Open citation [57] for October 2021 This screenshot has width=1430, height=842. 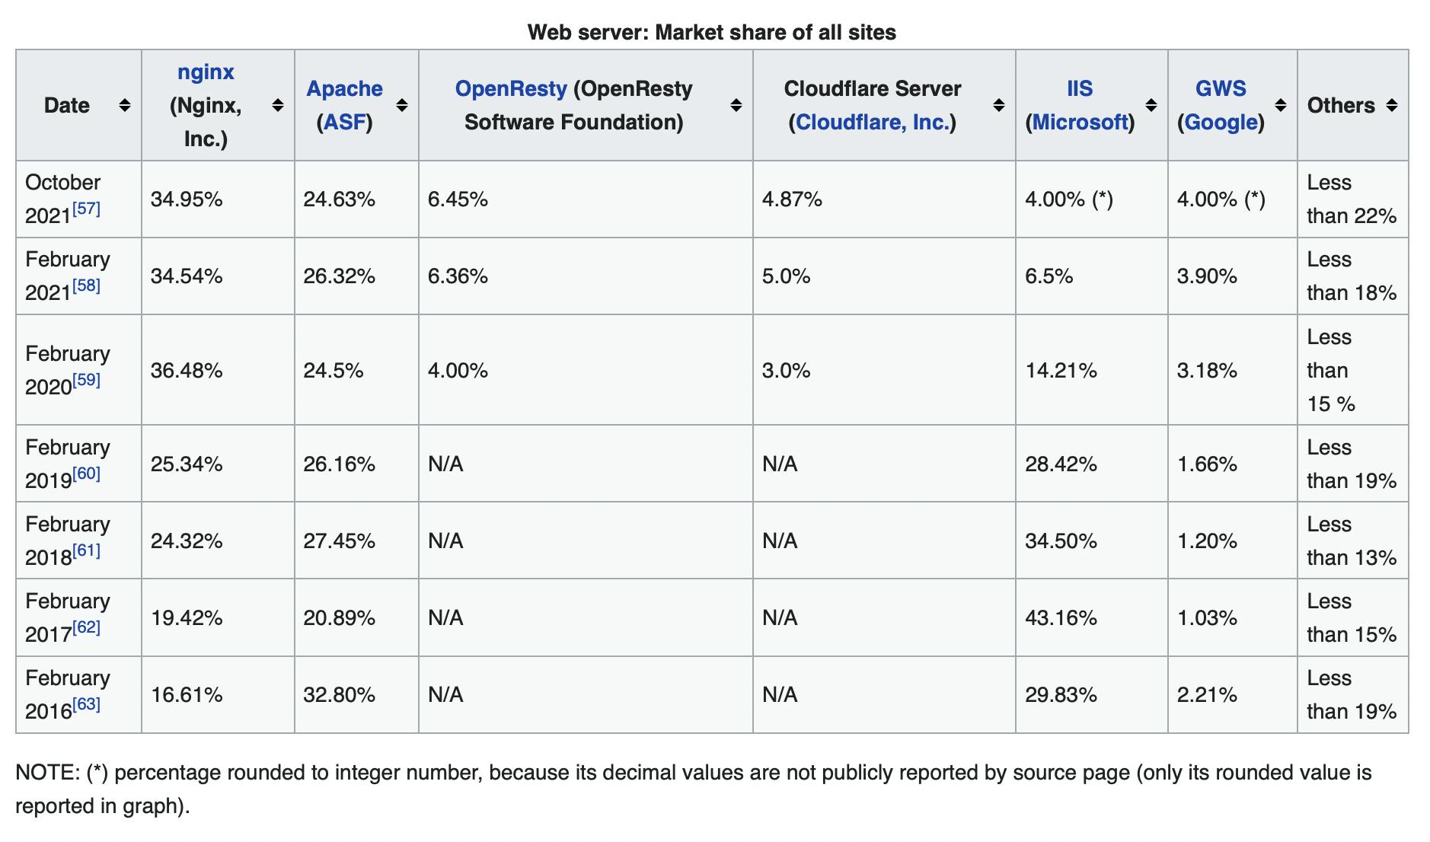[86, 208]
